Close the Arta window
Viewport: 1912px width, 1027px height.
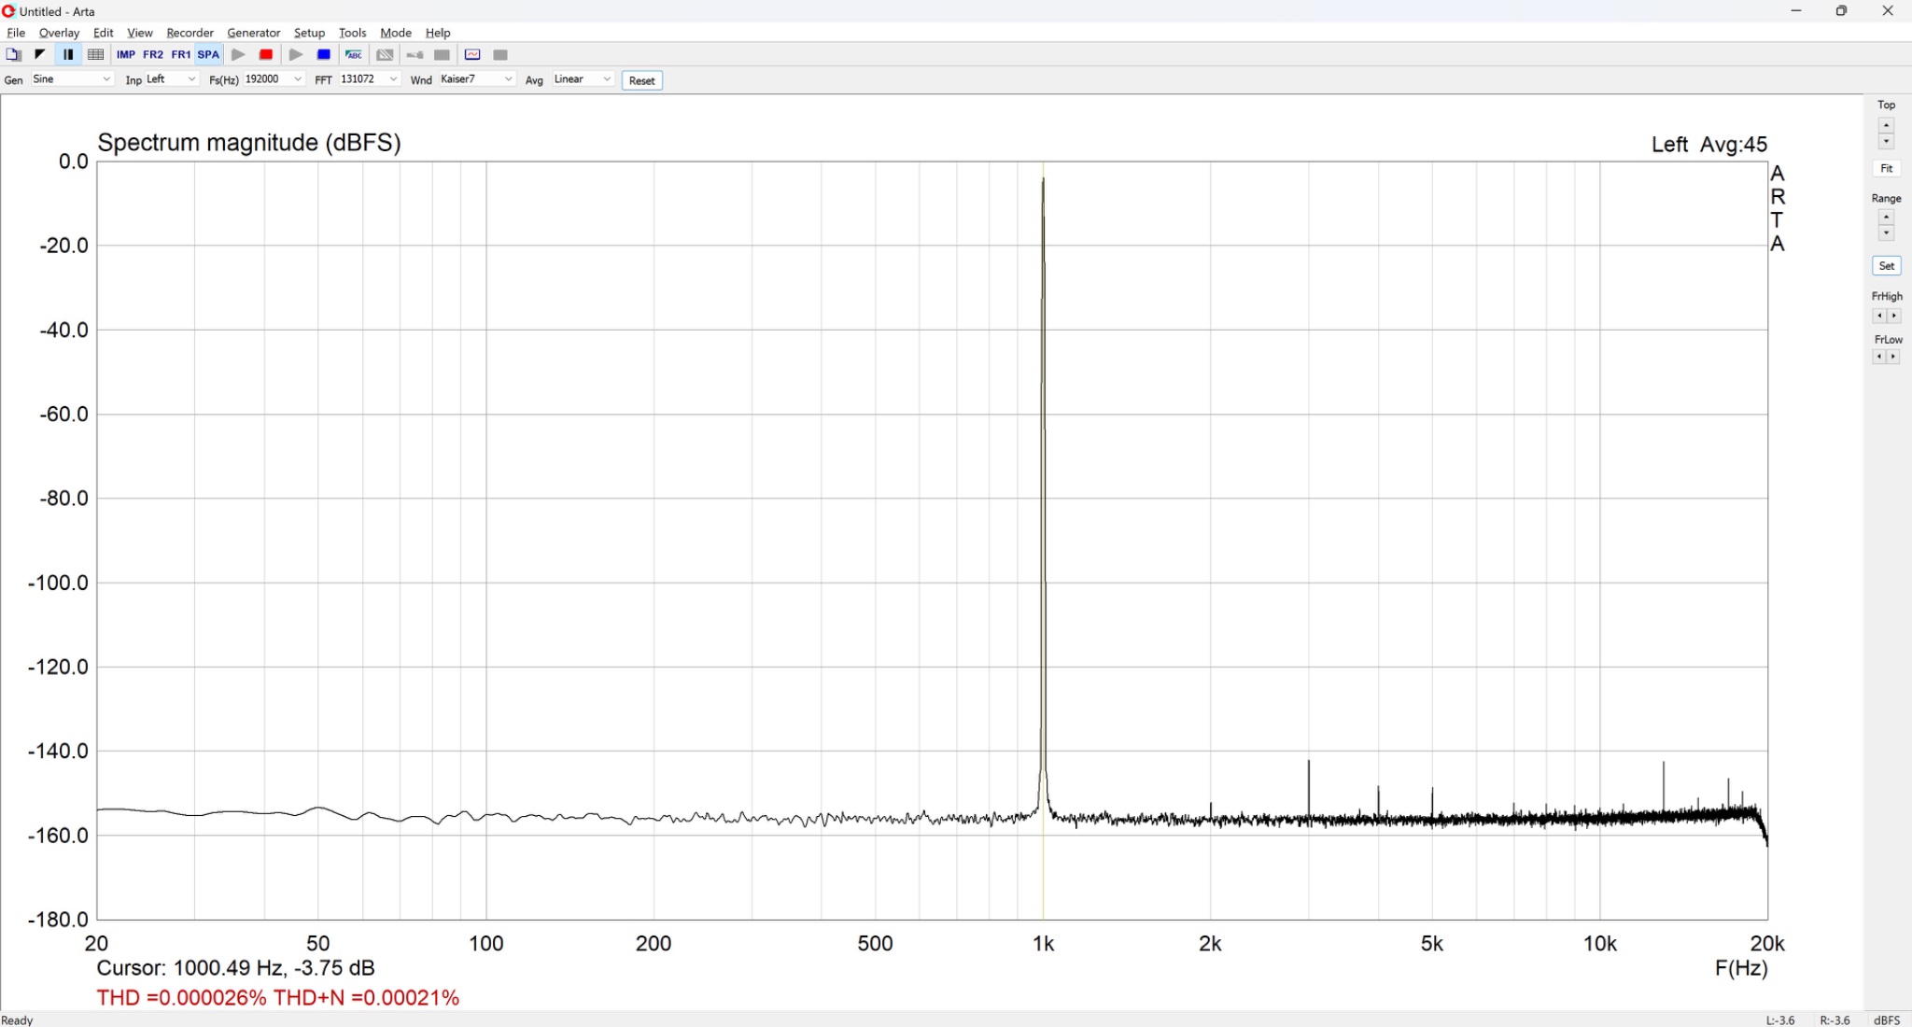(x=1887, y=11)
